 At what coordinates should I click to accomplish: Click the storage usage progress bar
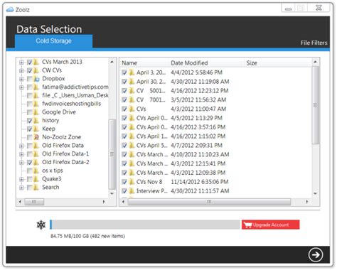(145, 225)
